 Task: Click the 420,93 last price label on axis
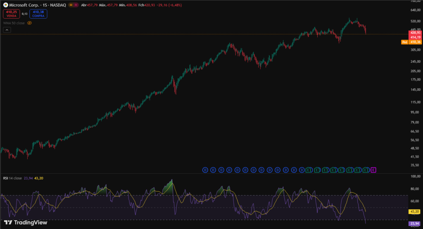[414, 33]
